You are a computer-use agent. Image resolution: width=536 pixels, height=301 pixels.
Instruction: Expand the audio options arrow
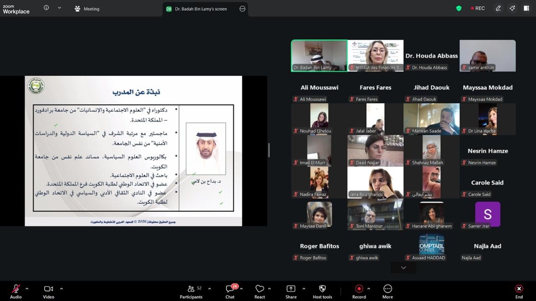[x=27, y=288]
